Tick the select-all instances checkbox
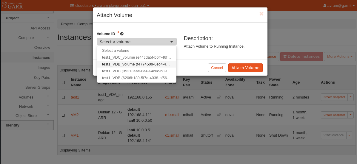Viewport: 357px width, 164px height. [63, 82]
